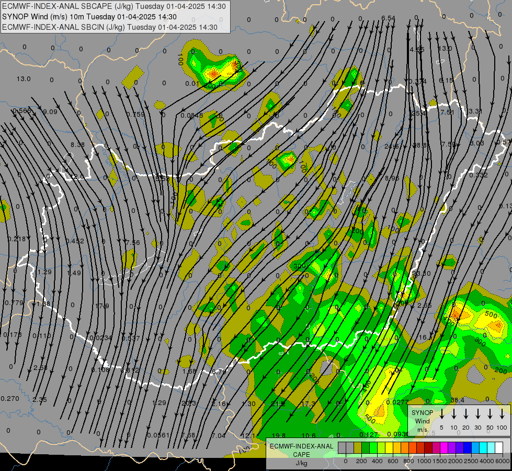The image size is (512, 471).
Task: Click the 7.56 value on the map
Action: [x=132, y=242]
